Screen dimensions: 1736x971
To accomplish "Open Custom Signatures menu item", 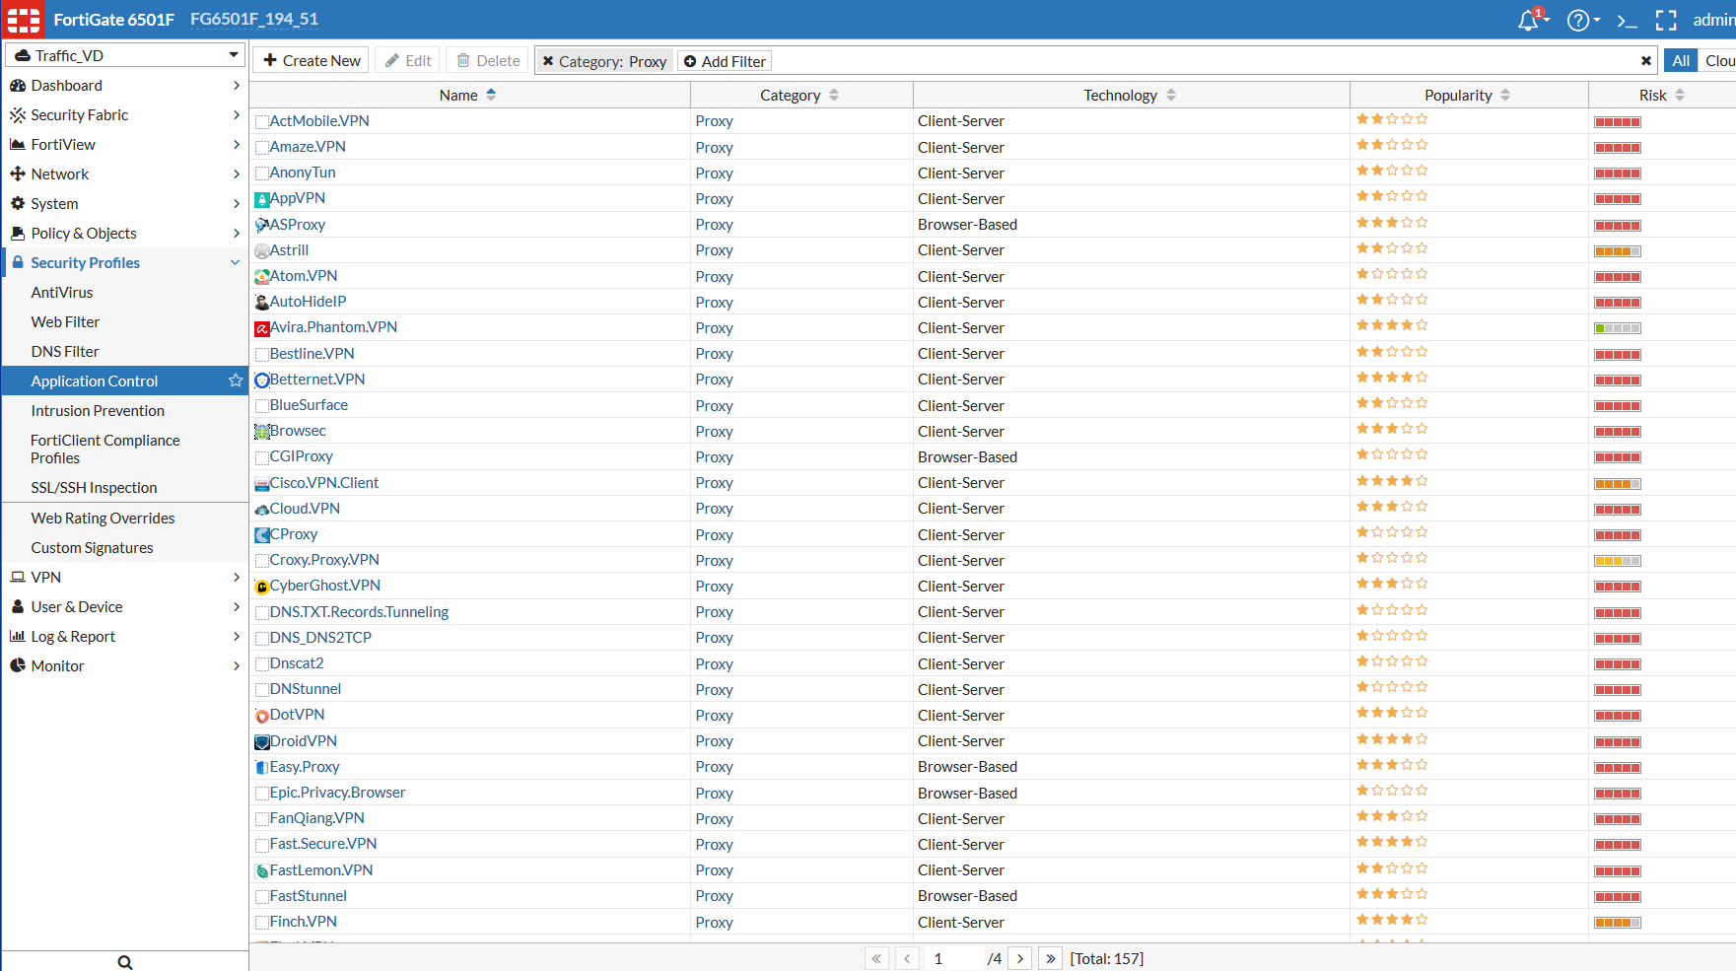I will pyautogui.click(x=92, y=548).
